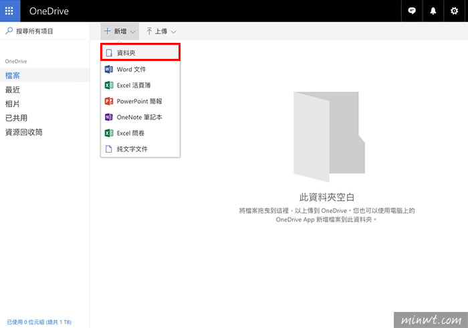Create a new OneNote 筆記本

(x=140, y=117)
